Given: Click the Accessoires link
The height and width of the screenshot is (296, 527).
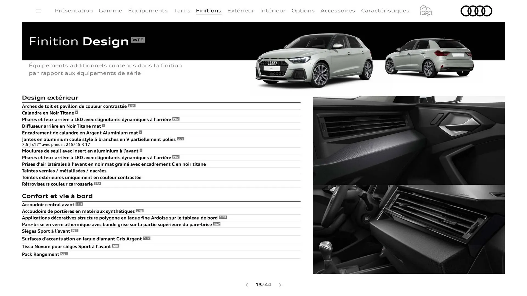Looking at the screenshot, I should (338, 11).
